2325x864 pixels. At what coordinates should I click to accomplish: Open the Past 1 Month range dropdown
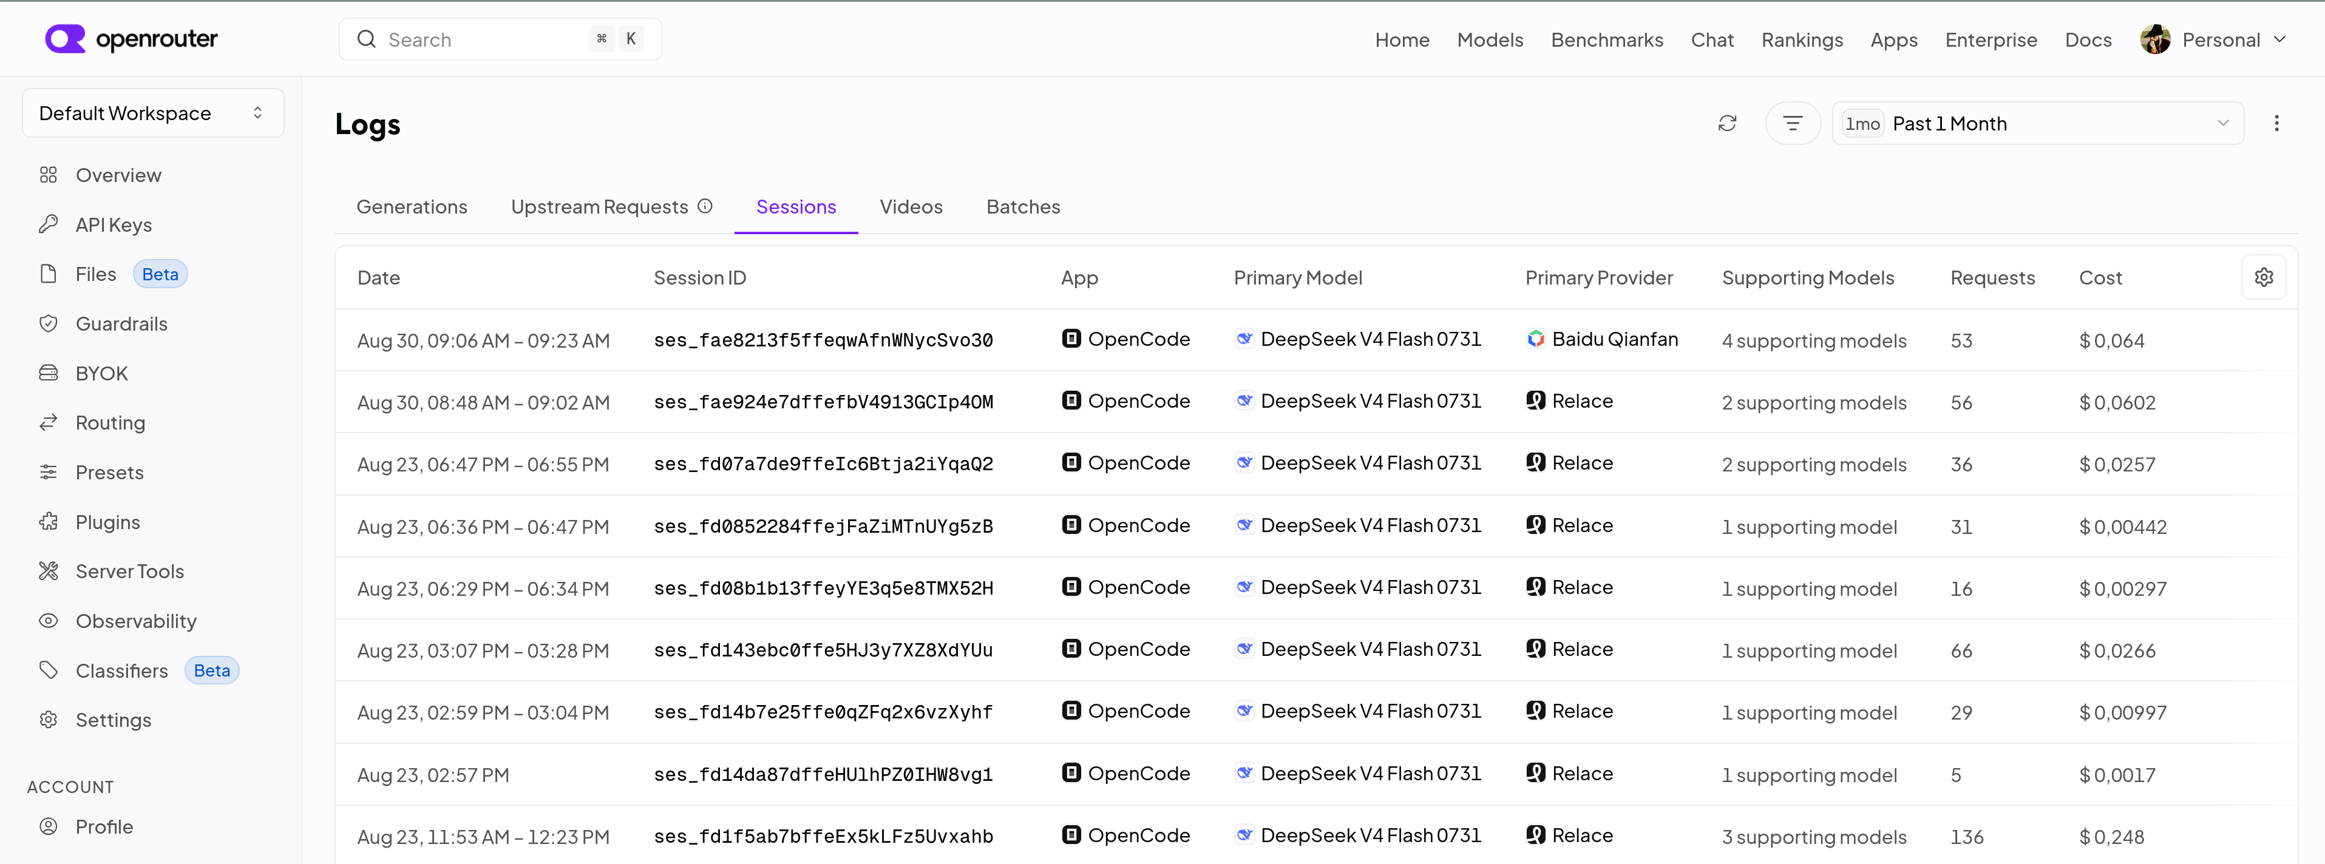point(2037,124)
